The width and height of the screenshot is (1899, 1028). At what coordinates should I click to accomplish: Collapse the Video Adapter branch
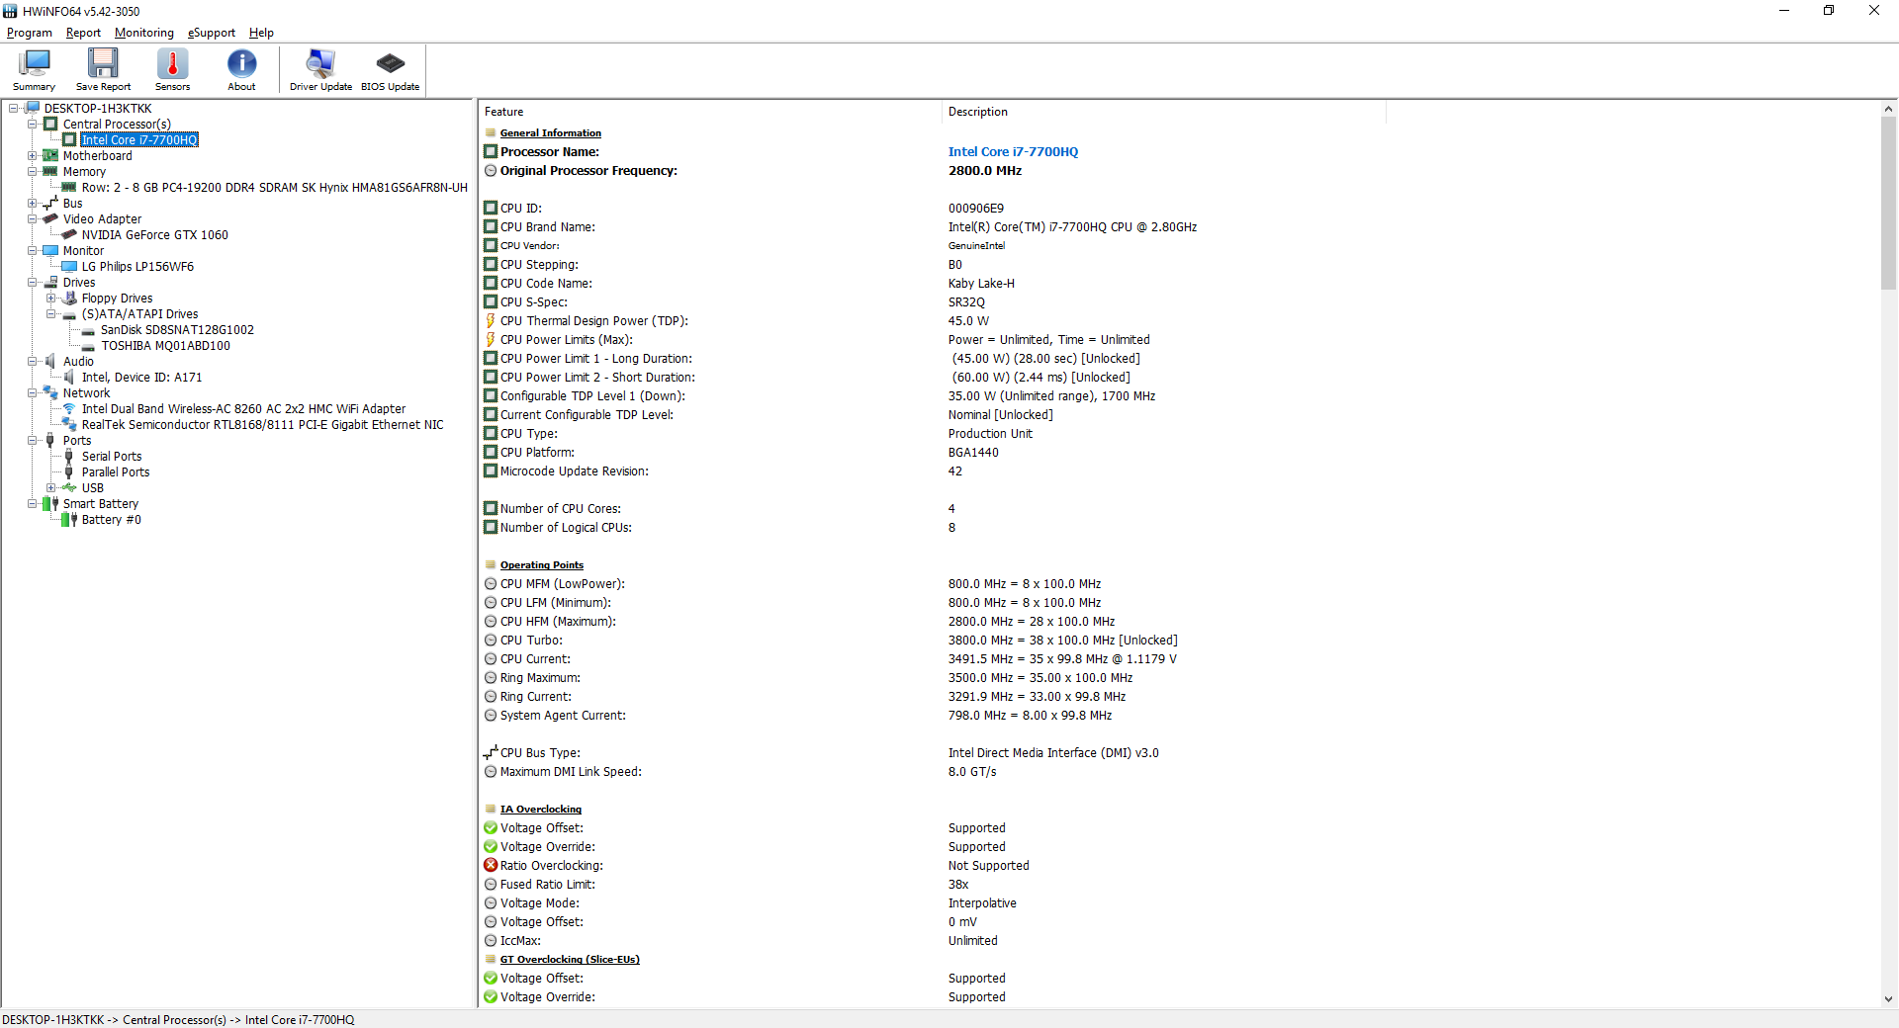click(x=32, y=218)
